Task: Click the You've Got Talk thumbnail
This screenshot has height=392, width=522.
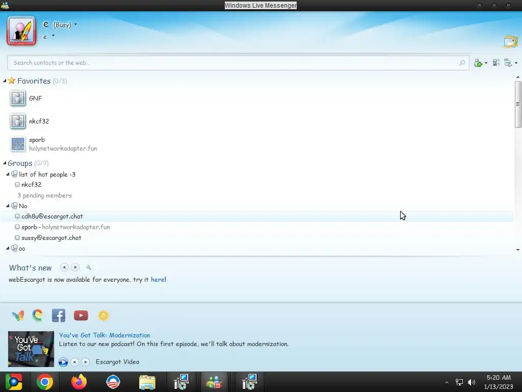Action: pos(31,349)
